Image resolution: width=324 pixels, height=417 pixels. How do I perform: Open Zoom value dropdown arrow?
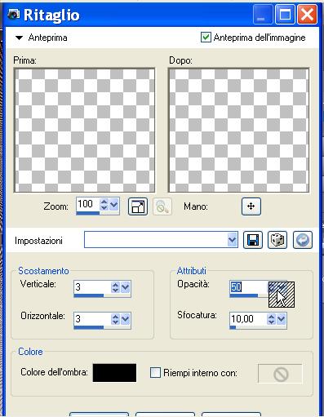coord(113,204)
